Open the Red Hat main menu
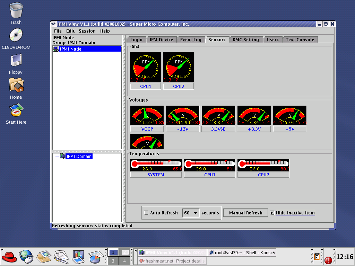This screenshot has width=355, height=266. click(9, 257)
